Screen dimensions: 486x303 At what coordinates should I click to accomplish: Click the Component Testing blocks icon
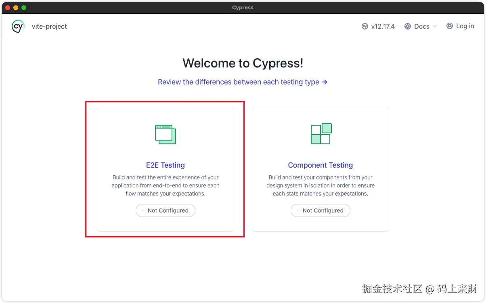[321, 134]
